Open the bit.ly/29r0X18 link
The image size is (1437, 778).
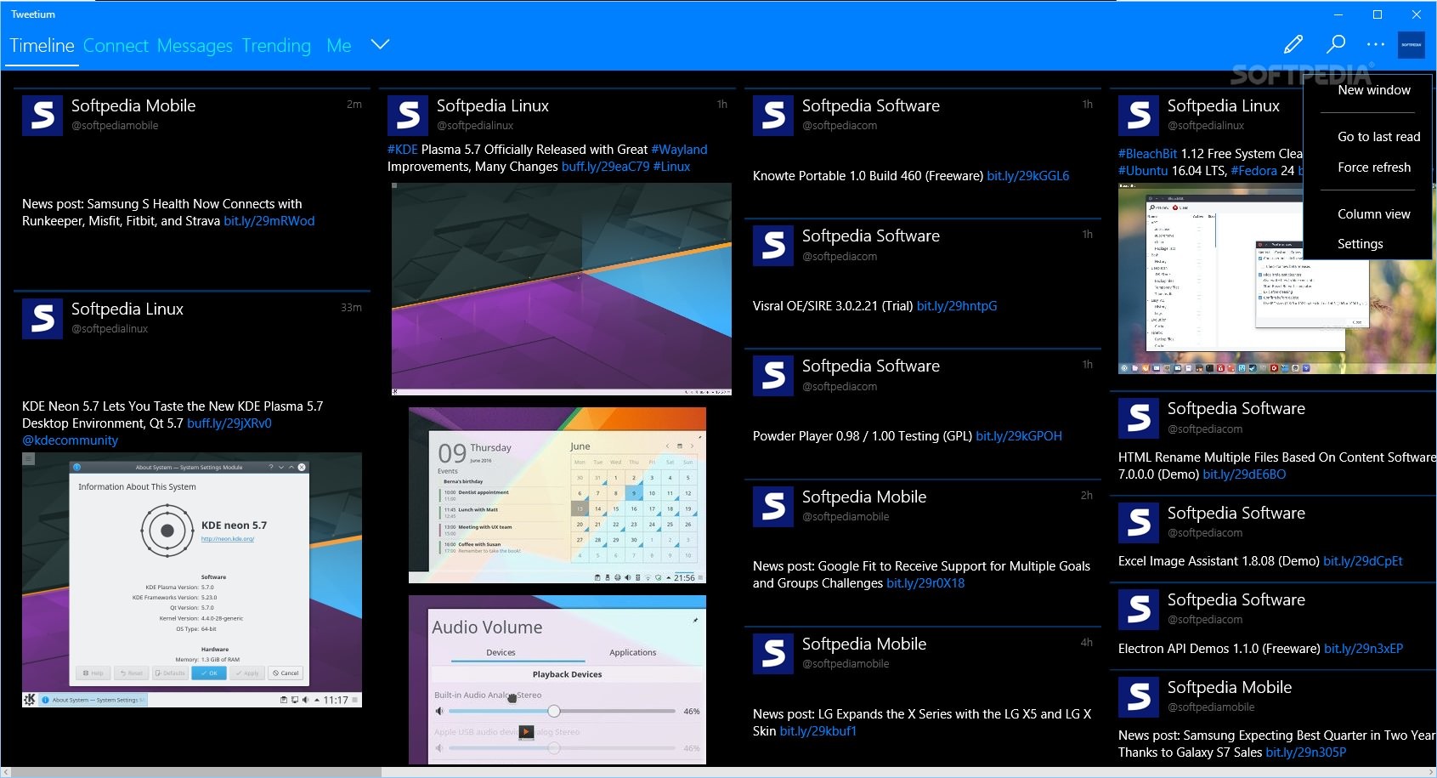925,583
